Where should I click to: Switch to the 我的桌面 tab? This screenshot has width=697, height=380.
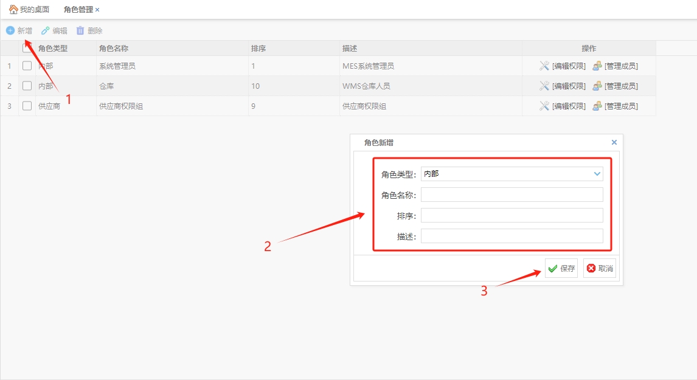(34, 10)
